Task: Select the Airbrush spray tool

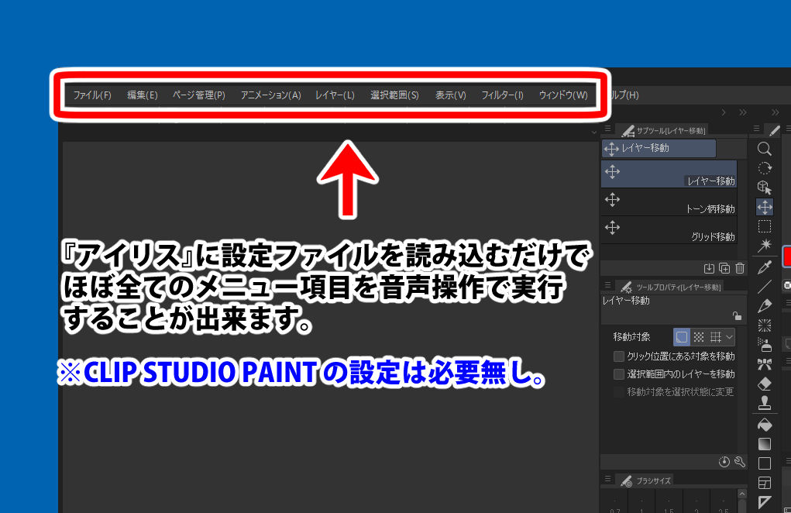Action: pyautogui.click(x=764, y=345)
